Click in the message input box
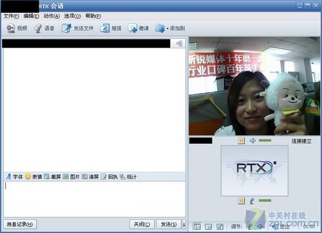The image size is (322, 233). coord(95,199)
